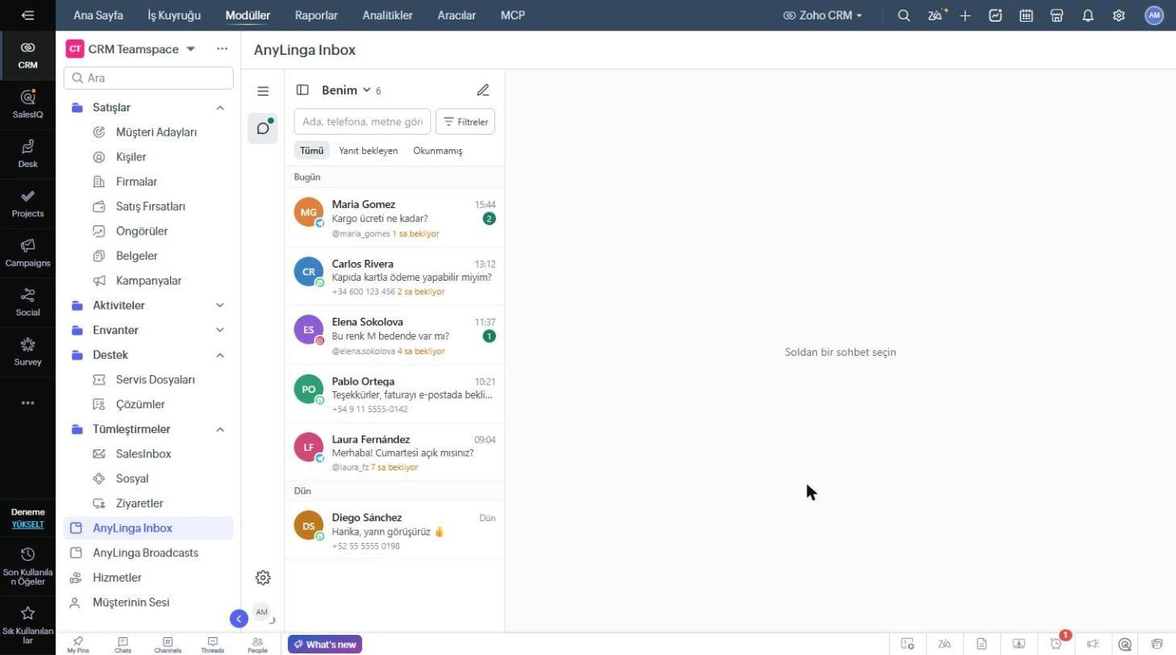Open the Raporlar top menu
The width and height of the screenshot is (1176, 655).
[316, 15]
